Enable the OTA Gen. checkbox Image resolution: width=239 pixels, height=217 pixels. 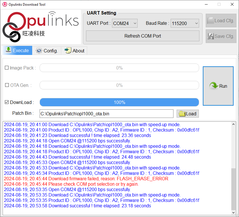(x=7, y=85)
